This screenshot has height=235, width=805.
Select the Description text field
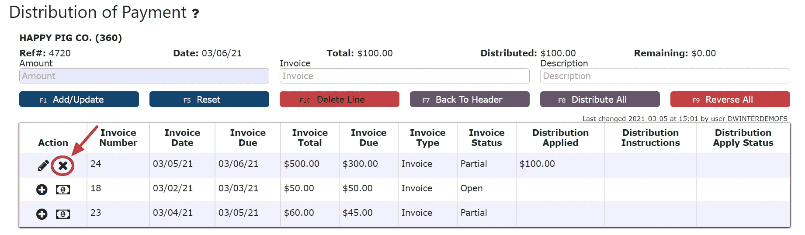[x=665, y=76]
